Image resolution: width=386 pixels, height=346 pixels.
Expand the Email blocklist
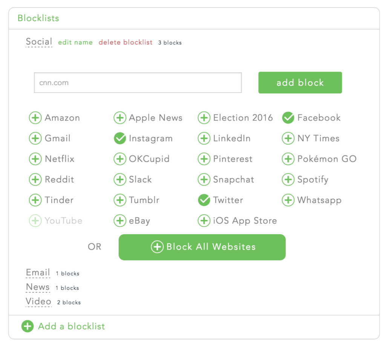point(38,273)
